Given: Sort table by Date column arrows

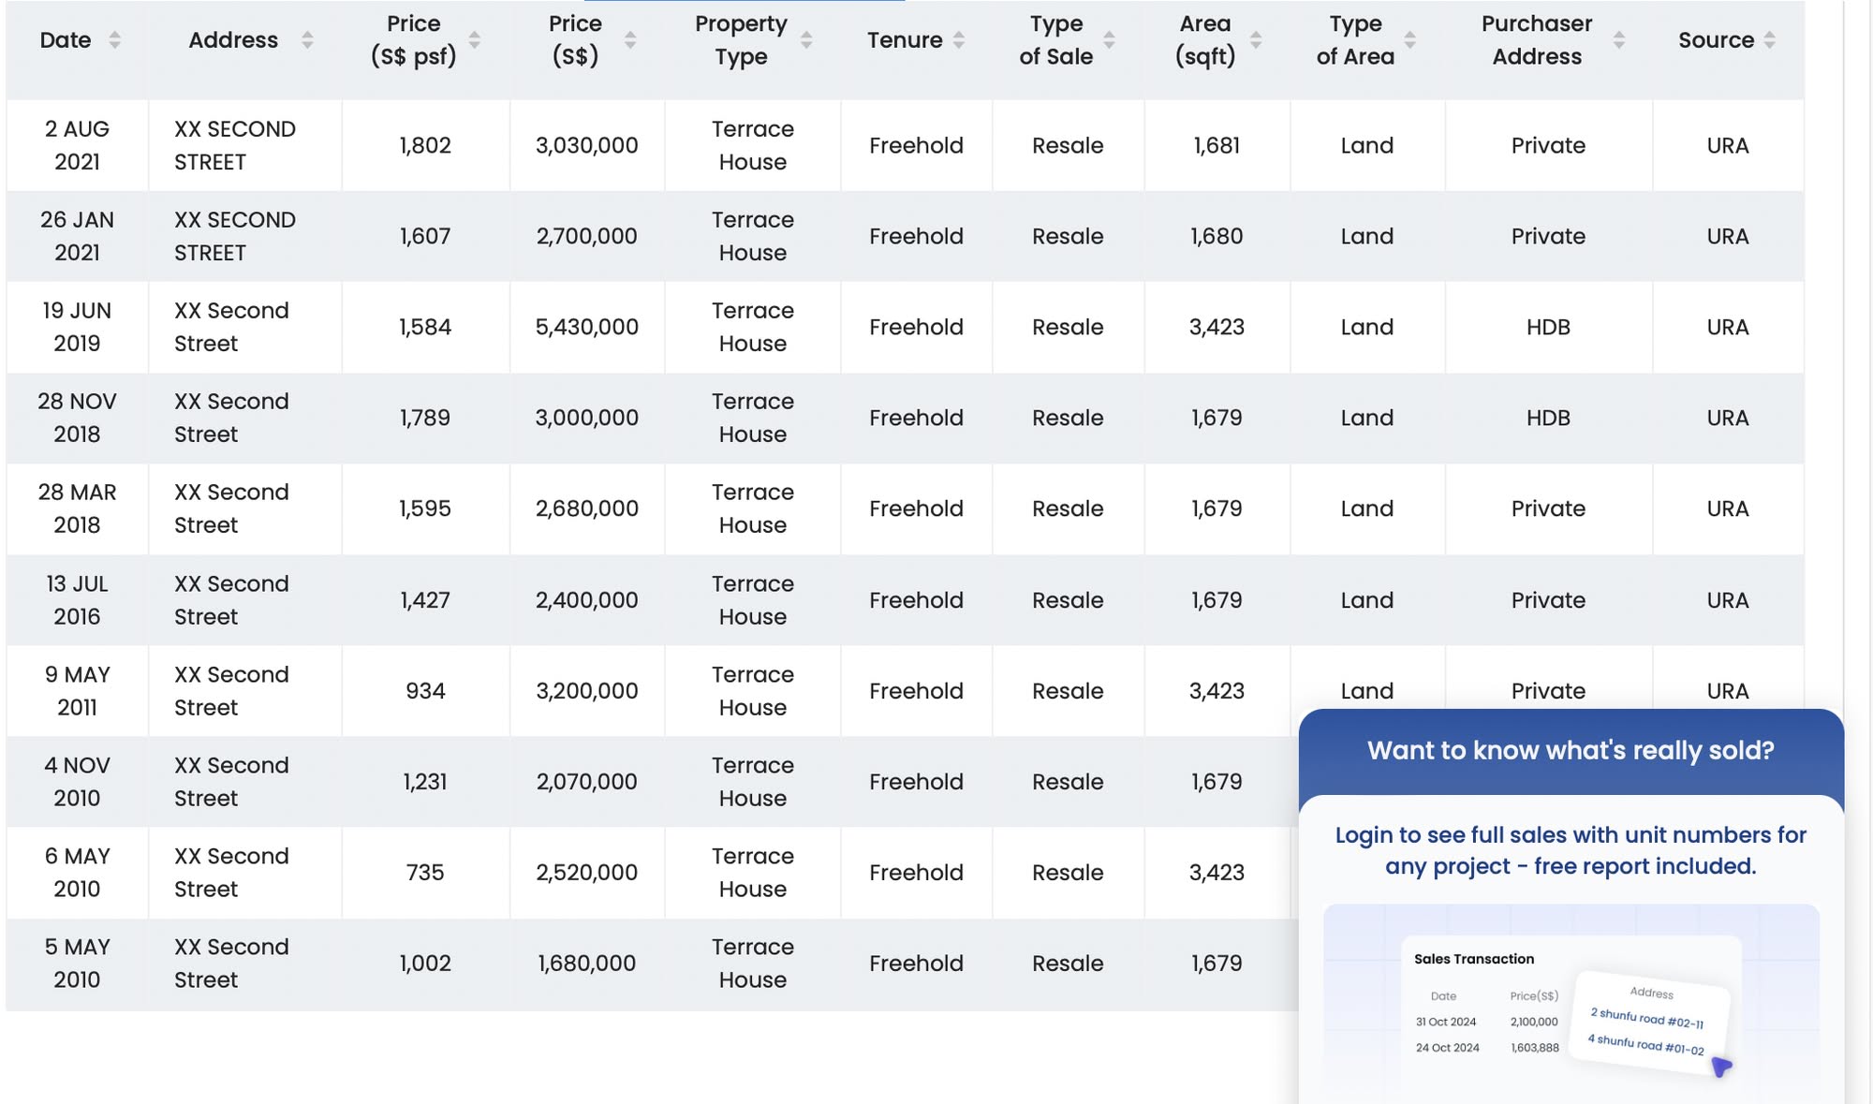Looking at the screenshot, I should pyautogui.click(x=114, y=40).
